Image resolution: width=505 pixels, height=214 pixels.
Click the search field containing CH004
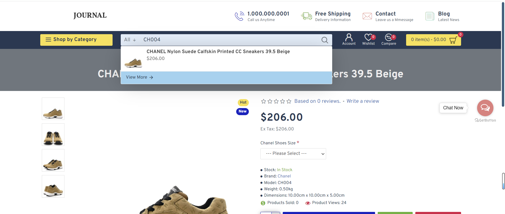click(229, 40)
